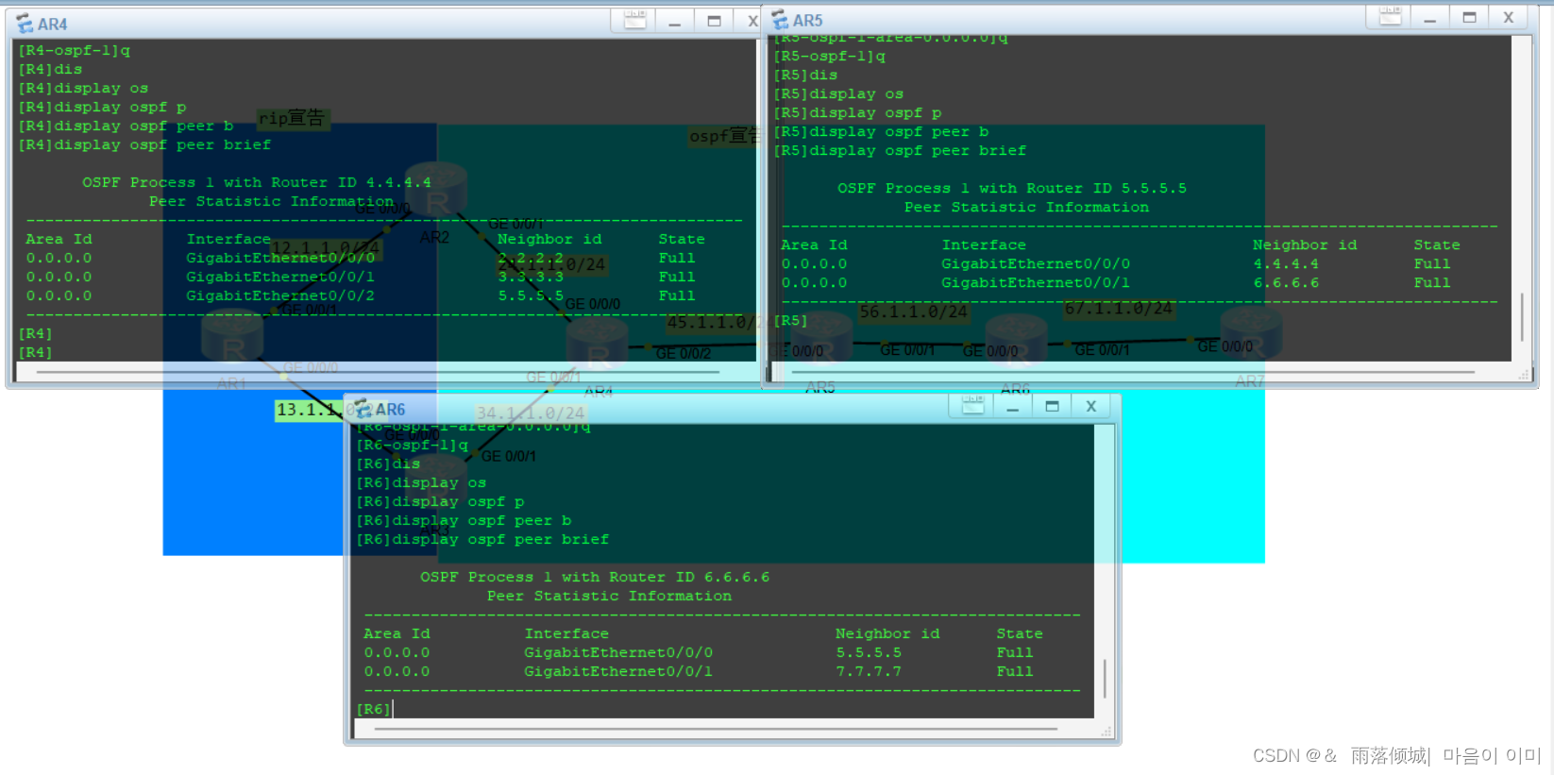Maximize the AR4 terminal window

[714, 22]
